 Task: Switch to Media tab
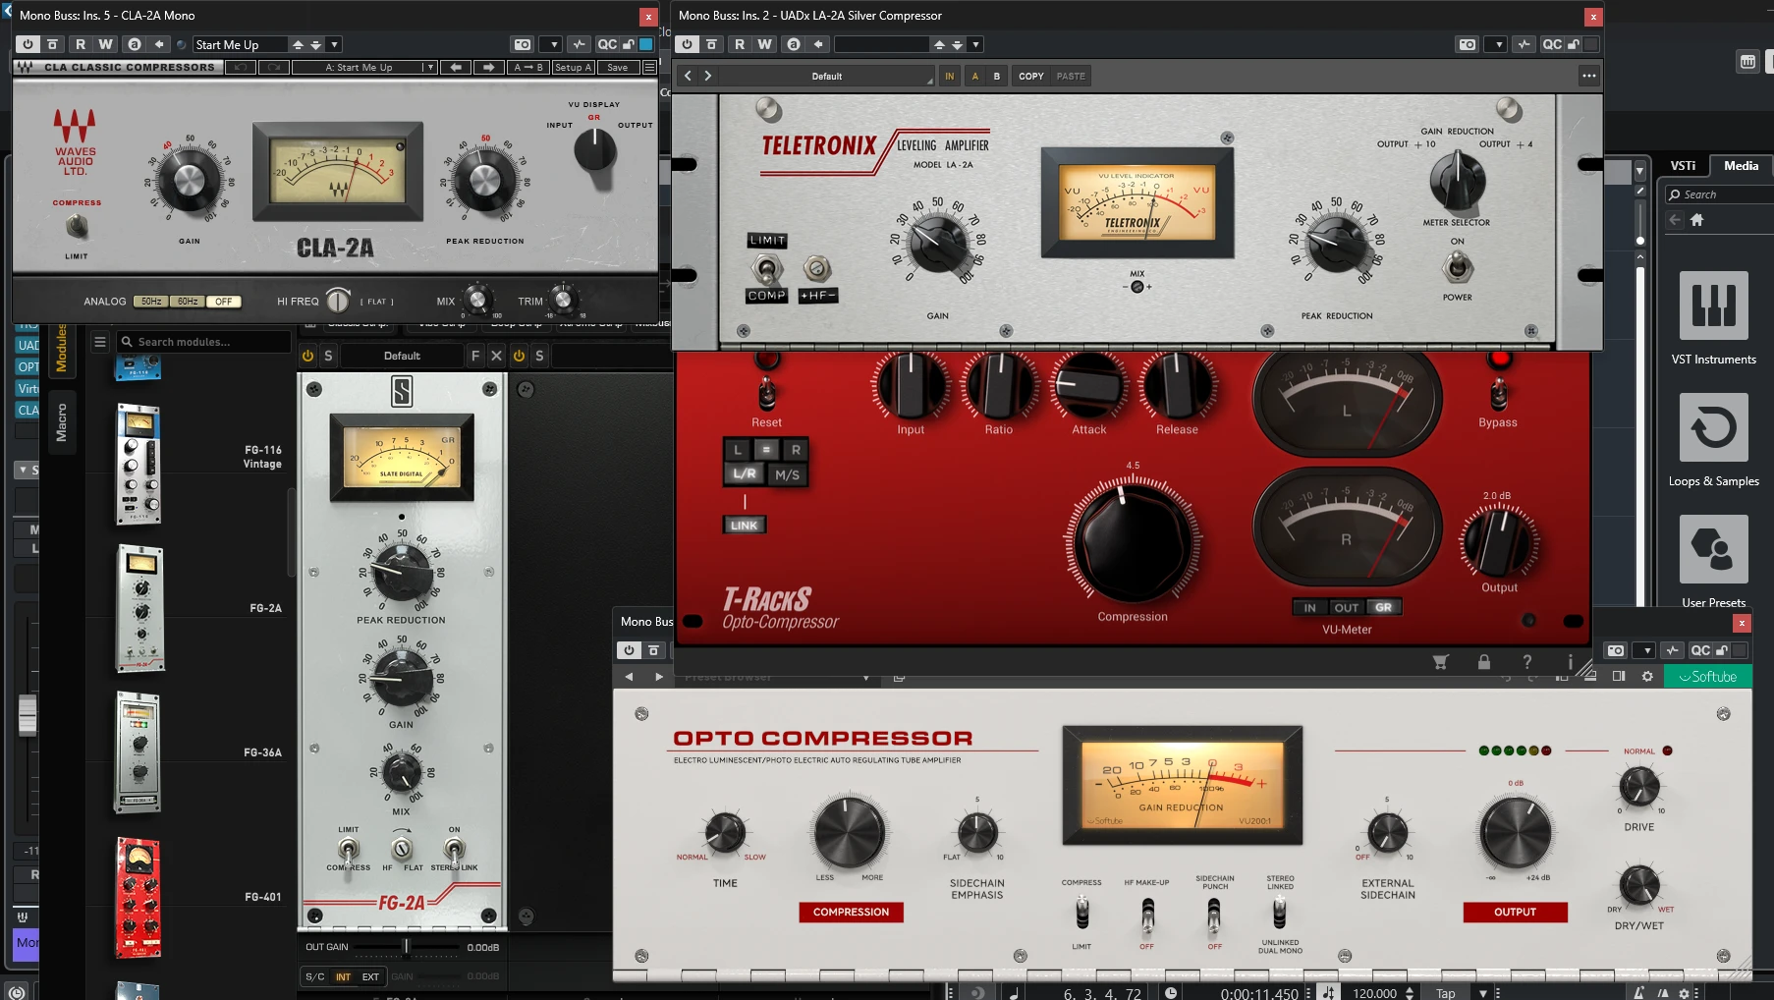pos(1741,165)
